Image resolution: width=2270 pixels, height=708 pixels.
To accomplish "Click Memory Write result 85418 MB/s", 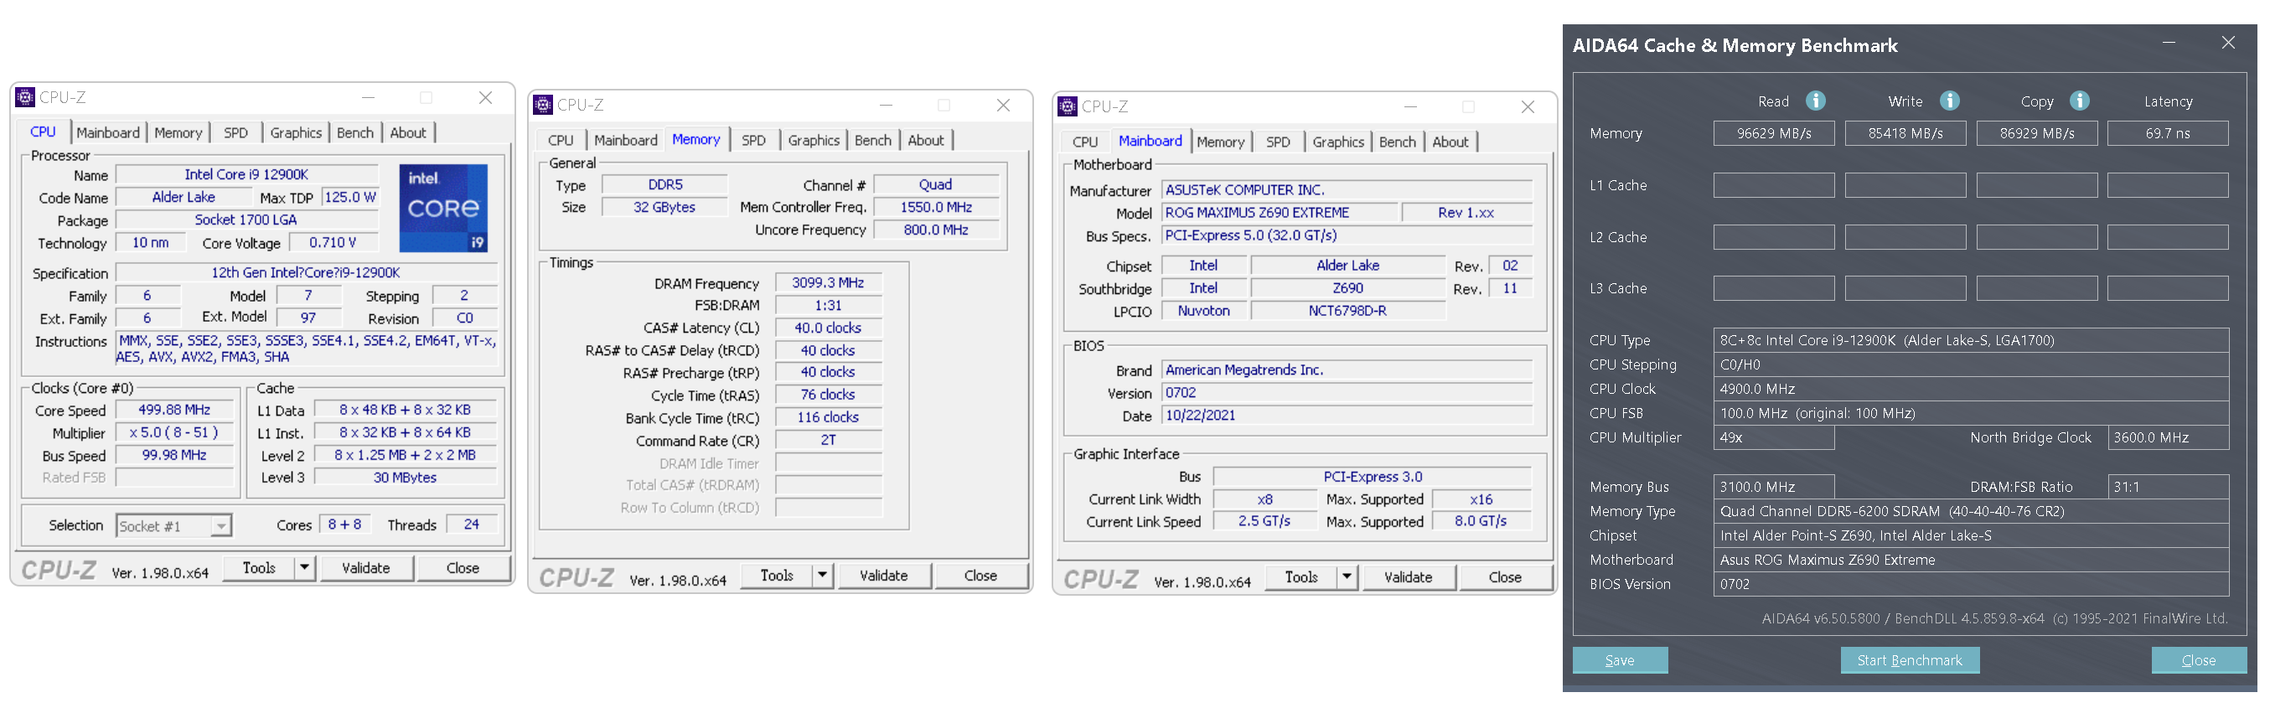I will pyautogui.click(x=1905, y=133).
